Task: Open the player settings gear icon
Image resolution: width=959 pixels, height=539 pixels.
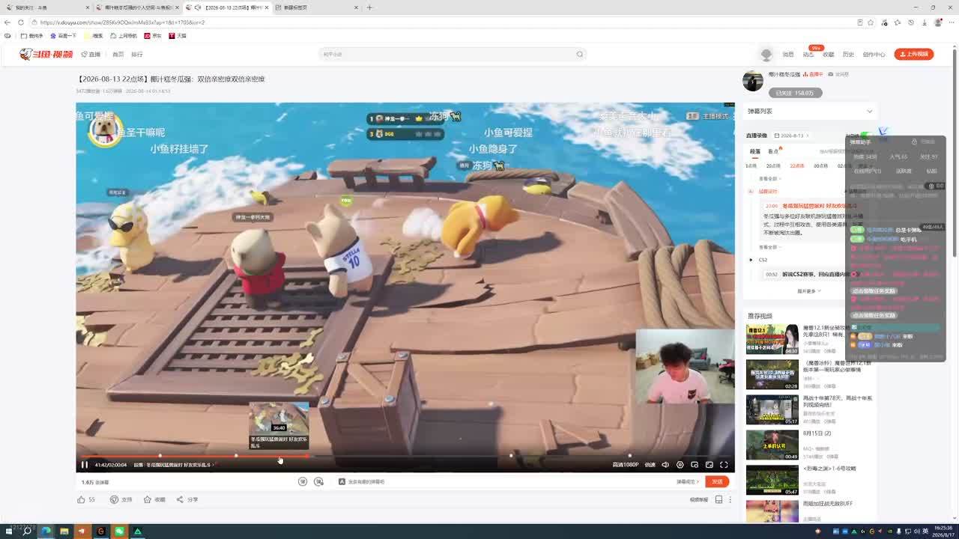Action: [680, 465]
